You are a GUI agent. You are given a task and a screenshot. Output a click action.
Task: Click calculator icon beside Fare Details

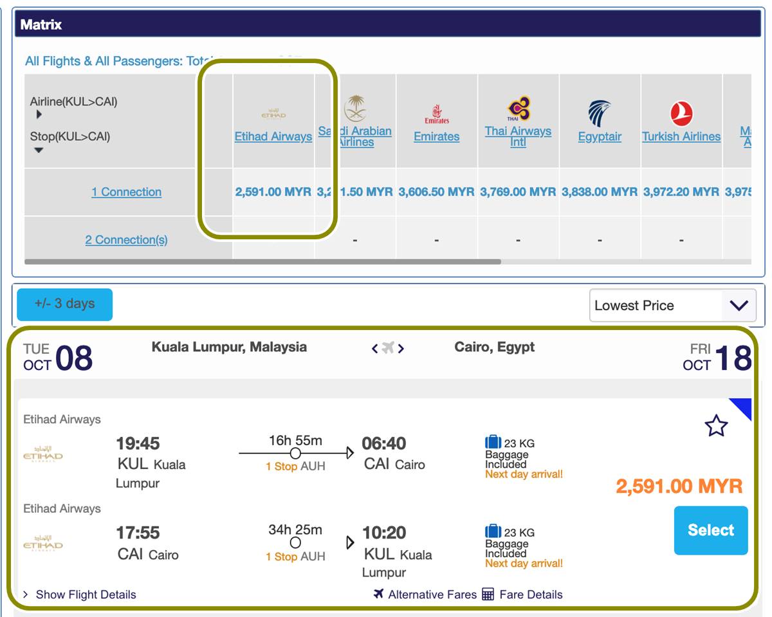coord(488,594)
